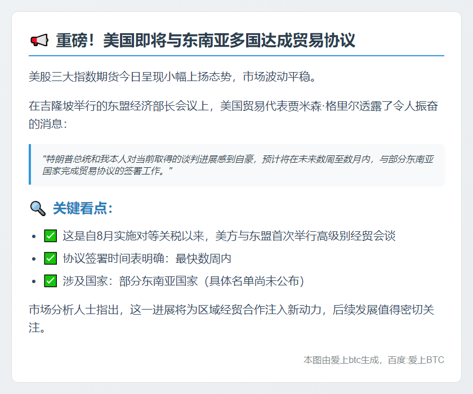The width and height of the screenshot is (473, 394).
Task: Click the text 具体名单尚未公布
Action: [x=256, y=281]
